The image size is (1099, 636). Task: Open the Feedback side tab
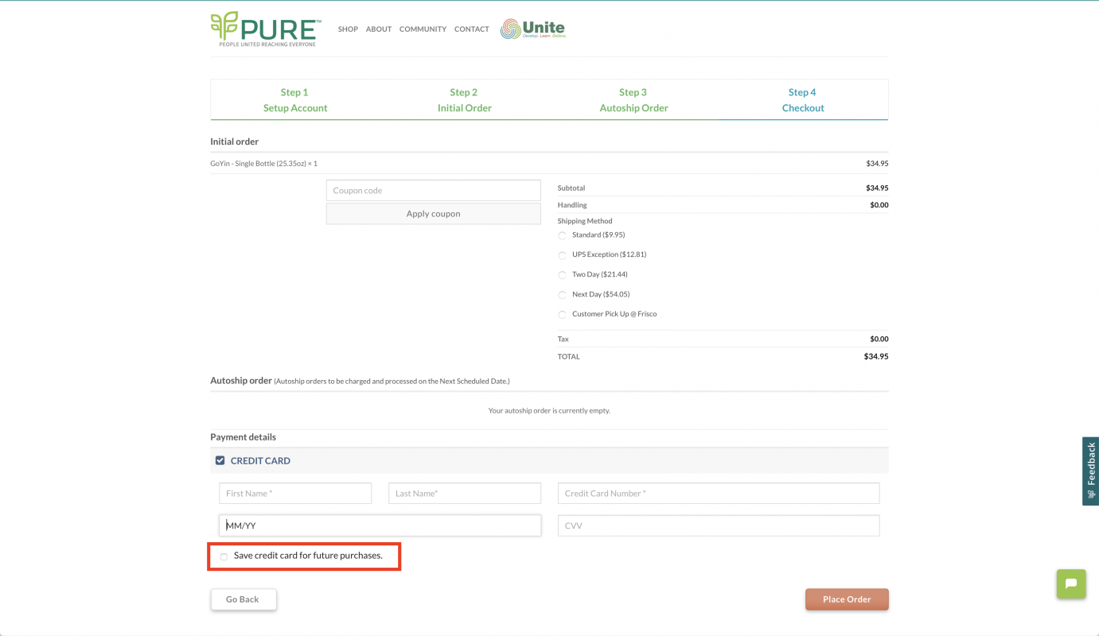1090,471
